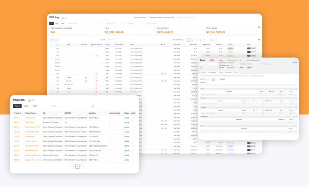The height and width of the screenshot is (187, 309).
Task: Open the Filter by Project dropdown
Action: pos(86,24)
